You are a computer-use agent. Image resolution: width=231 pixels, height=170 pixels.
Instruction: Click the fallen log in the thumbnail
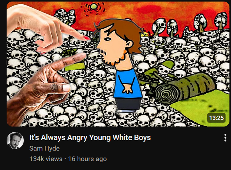185,88
